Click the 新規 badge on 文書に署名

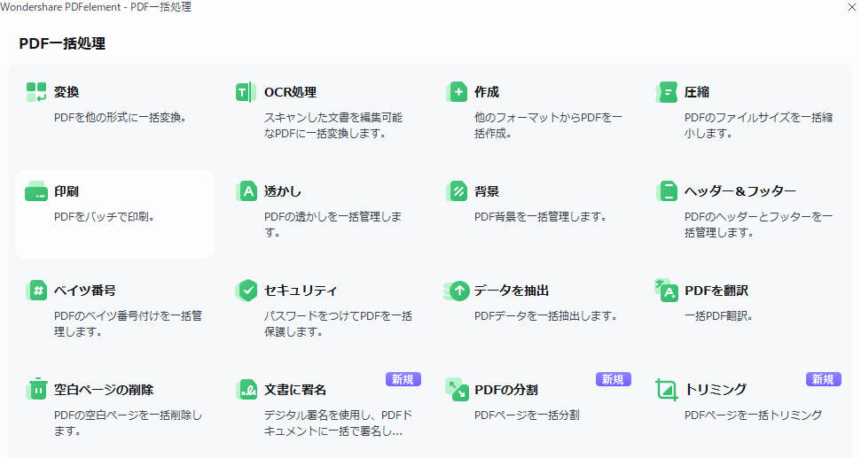tap(403, 379)
